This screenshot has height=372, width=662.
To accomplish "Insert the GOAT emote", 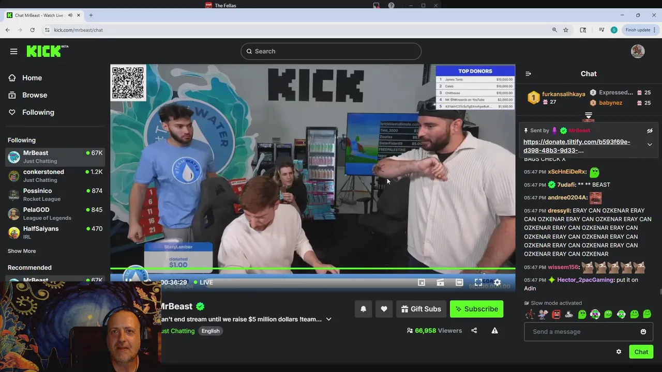I will click(x=569, y=314).
